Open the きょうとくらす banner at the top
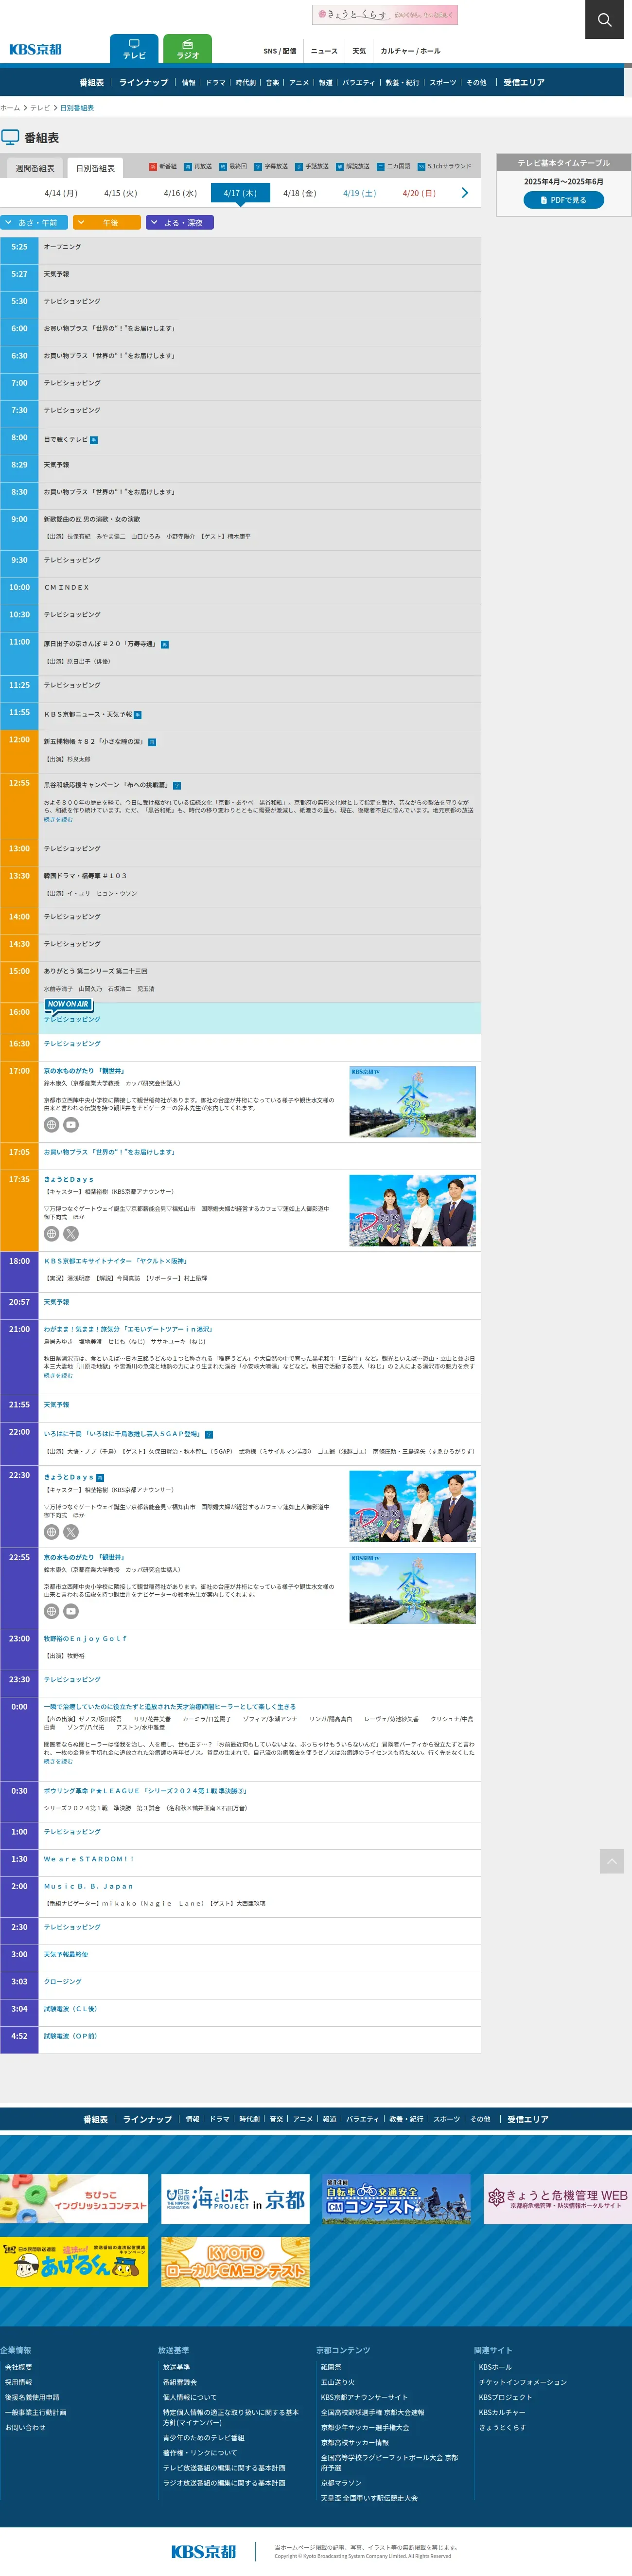Viewport: 632px width, 2576px height. [385, 14]
